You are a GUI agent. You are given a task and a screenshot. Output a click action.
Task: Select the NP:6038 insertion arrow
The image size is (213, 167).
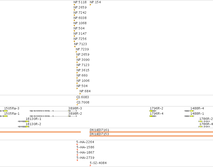[x=74, y=20]
